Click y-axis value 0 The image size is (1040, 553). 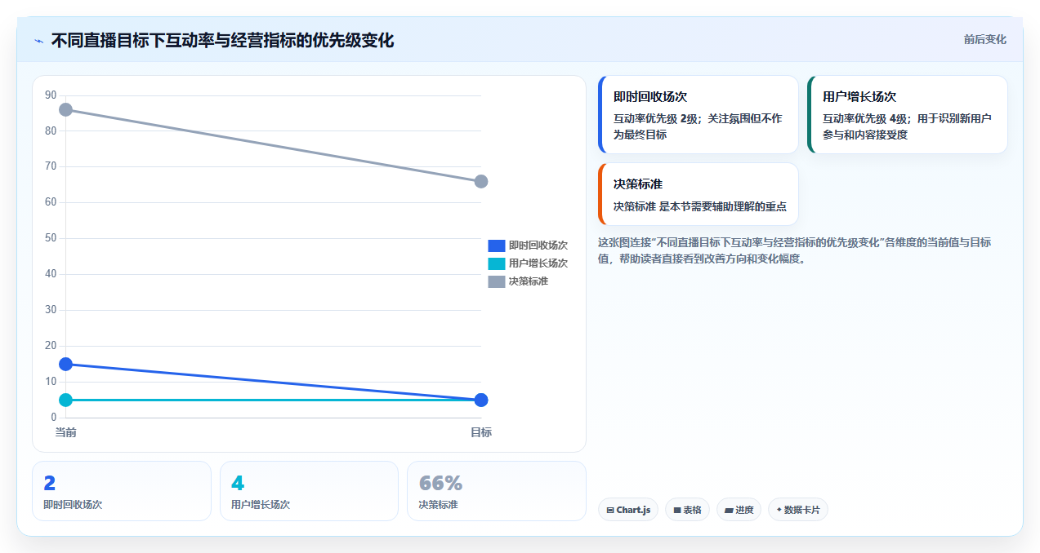(54, 418)
